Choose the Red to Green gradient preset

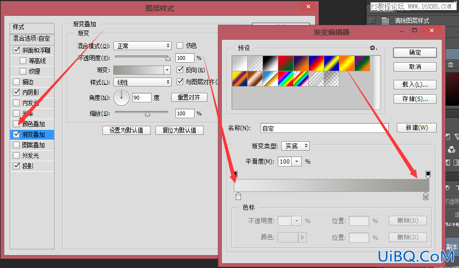(x=286, y=63)
